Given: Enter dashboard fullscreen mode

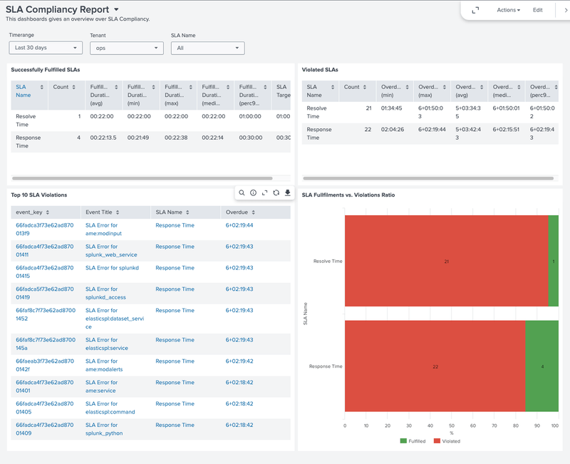Looking at the screenshot, I should click(475, 10).
